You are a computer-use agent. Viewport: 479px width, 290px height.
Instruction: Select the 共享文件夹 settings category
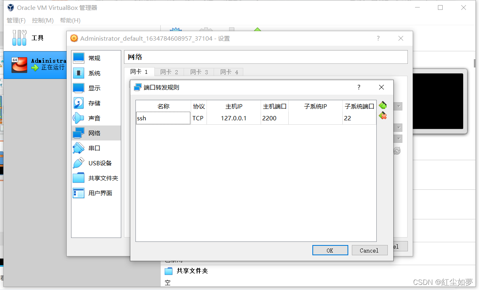96,178
